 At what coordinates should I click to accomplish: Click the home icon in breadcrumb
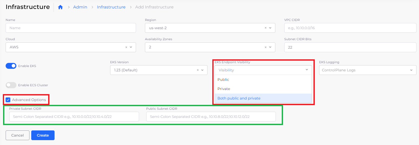click(60, 7)
